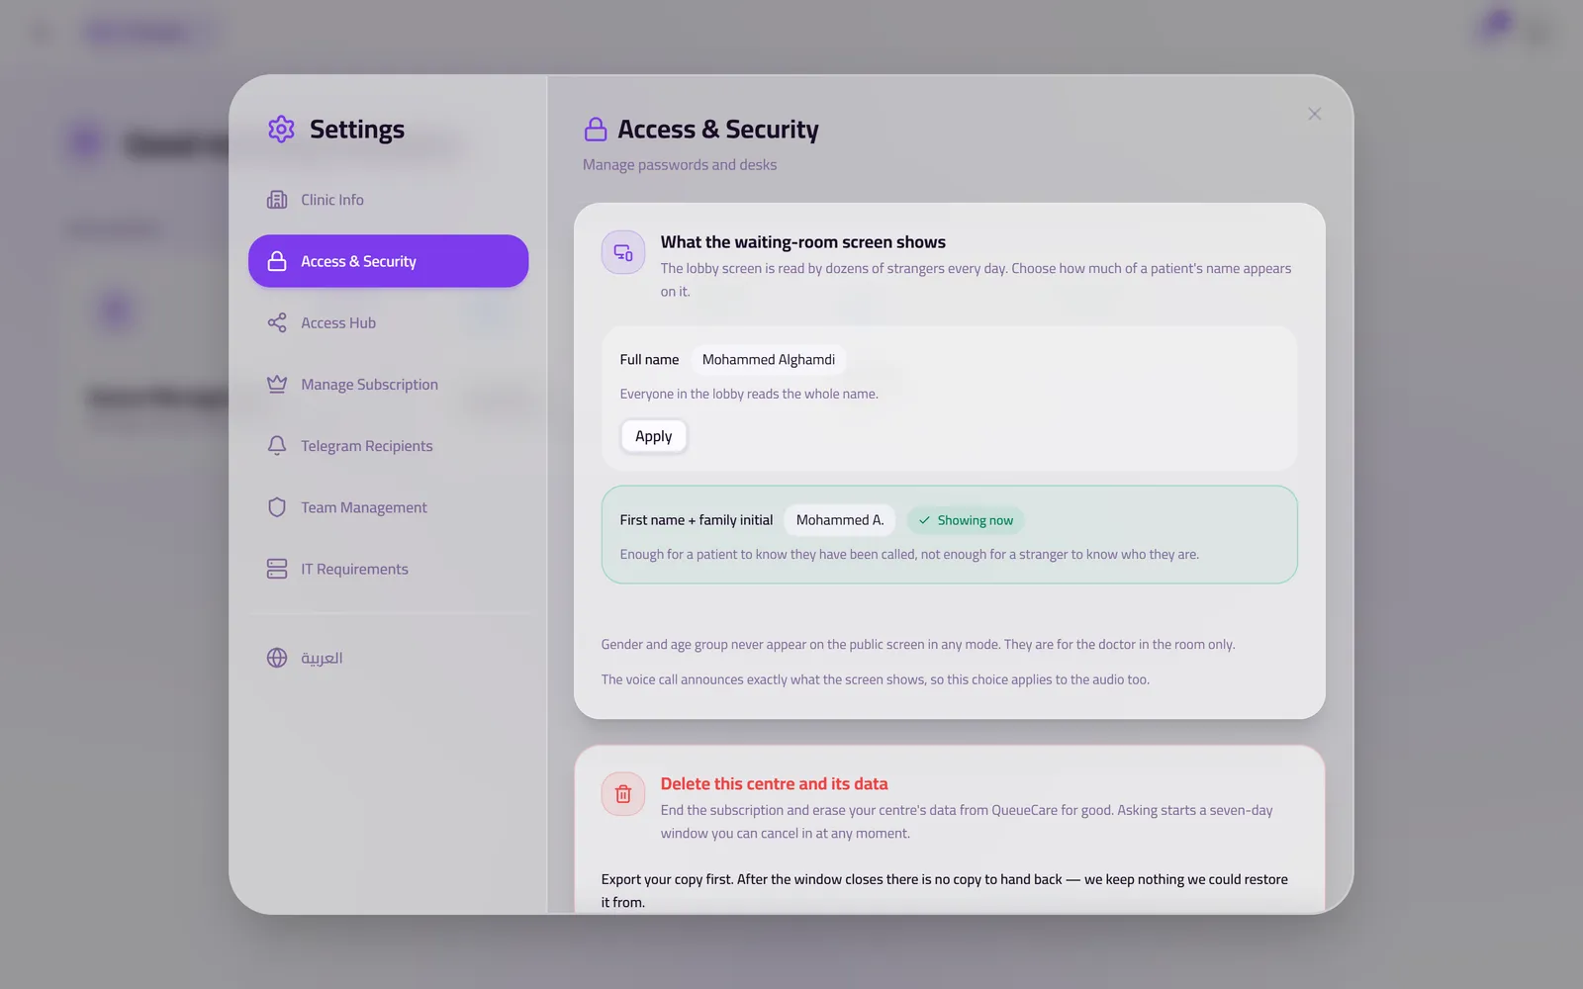Click the Delete this centre and its data heading
The width and height of the screenshot is (1583, 989).
point(775,784)
